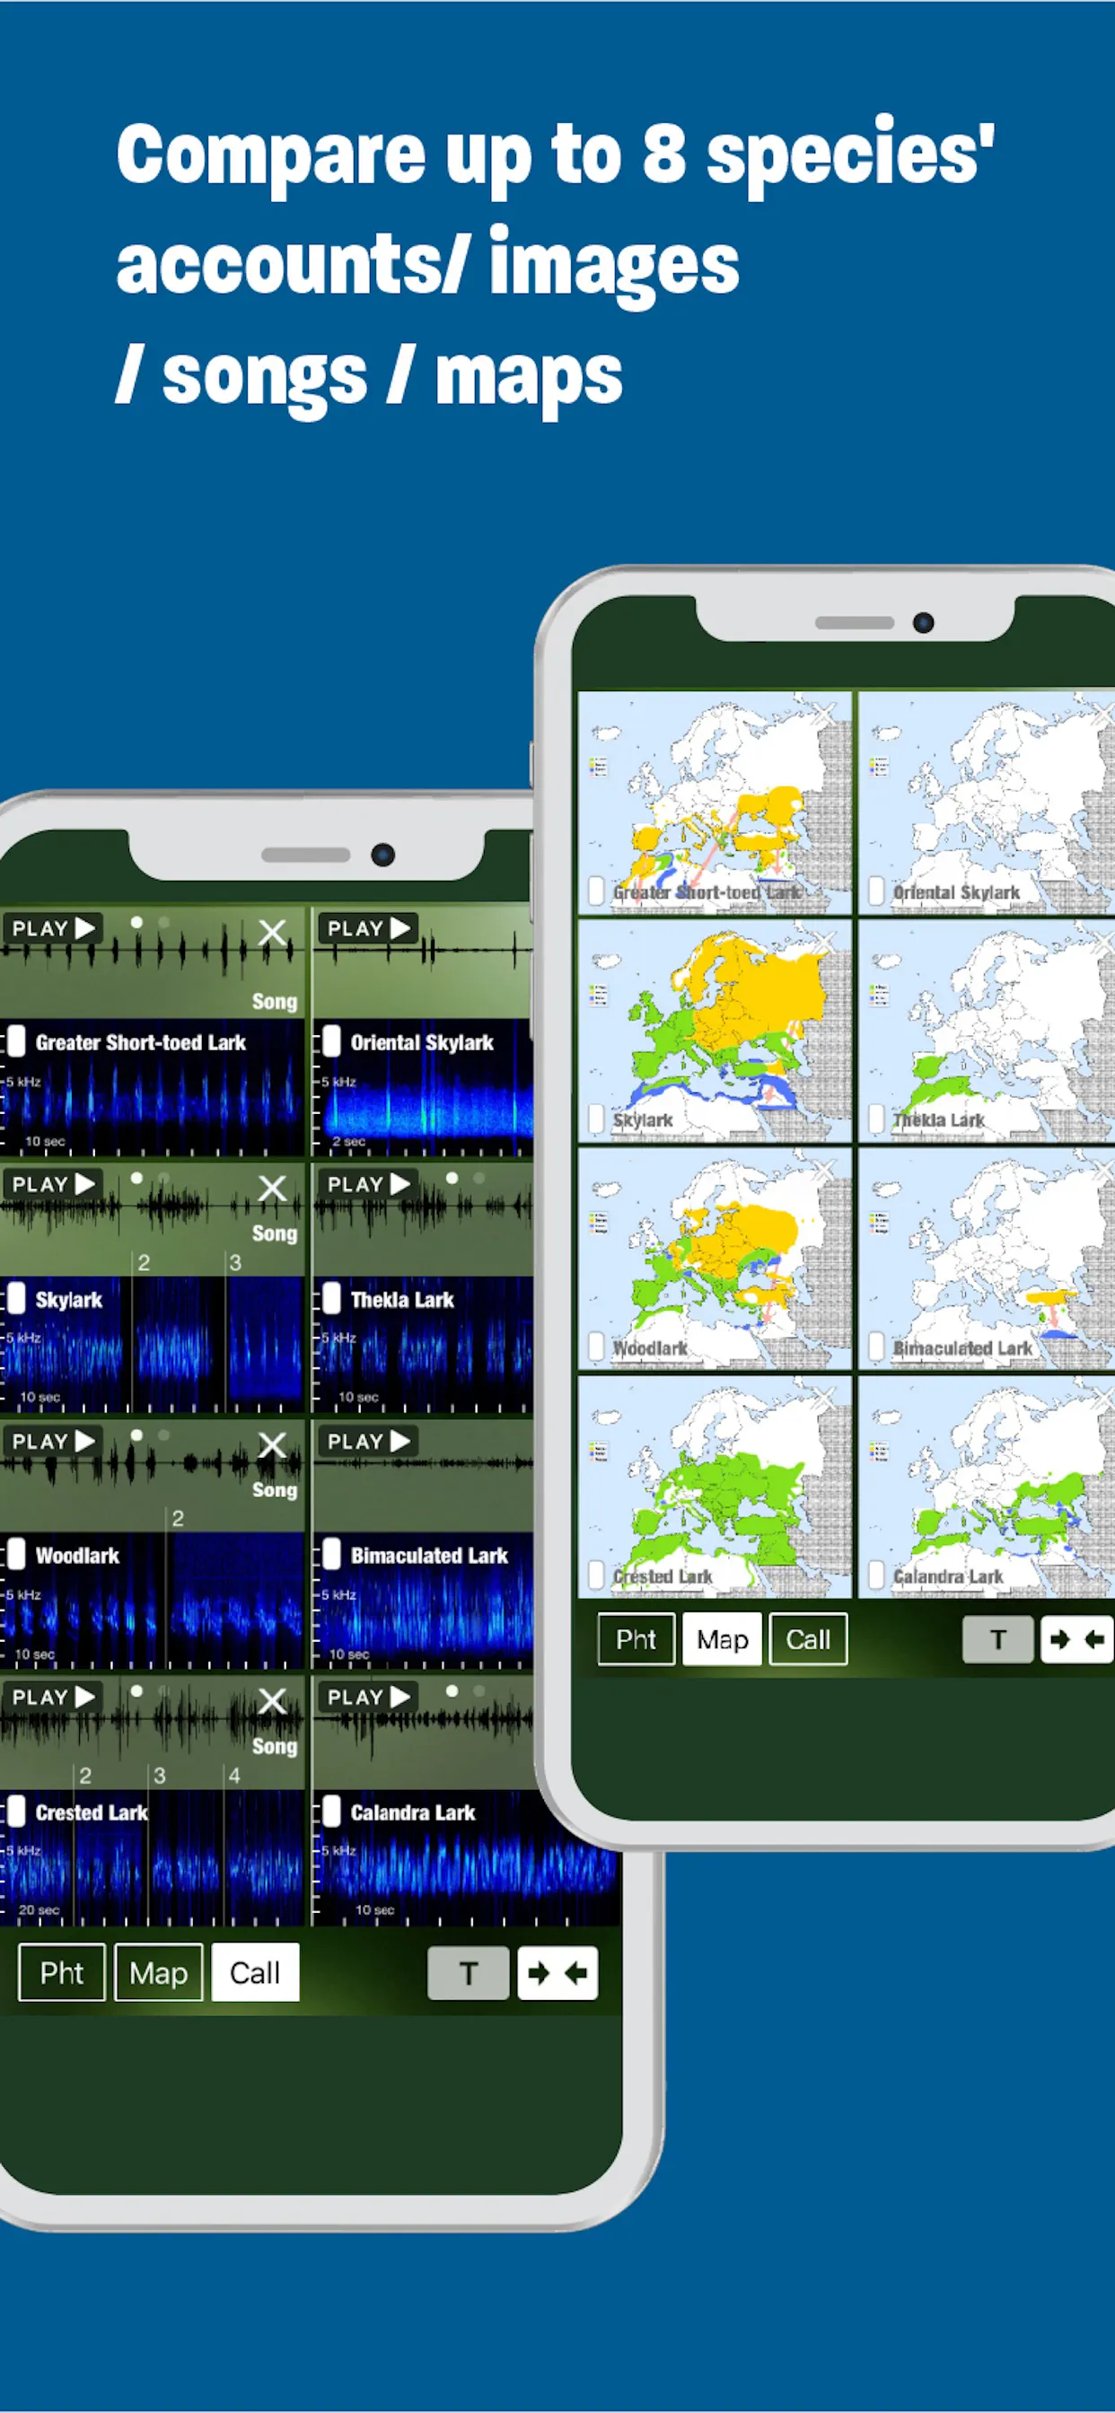Play the Calandra Lark recording

click(368, 1697)
